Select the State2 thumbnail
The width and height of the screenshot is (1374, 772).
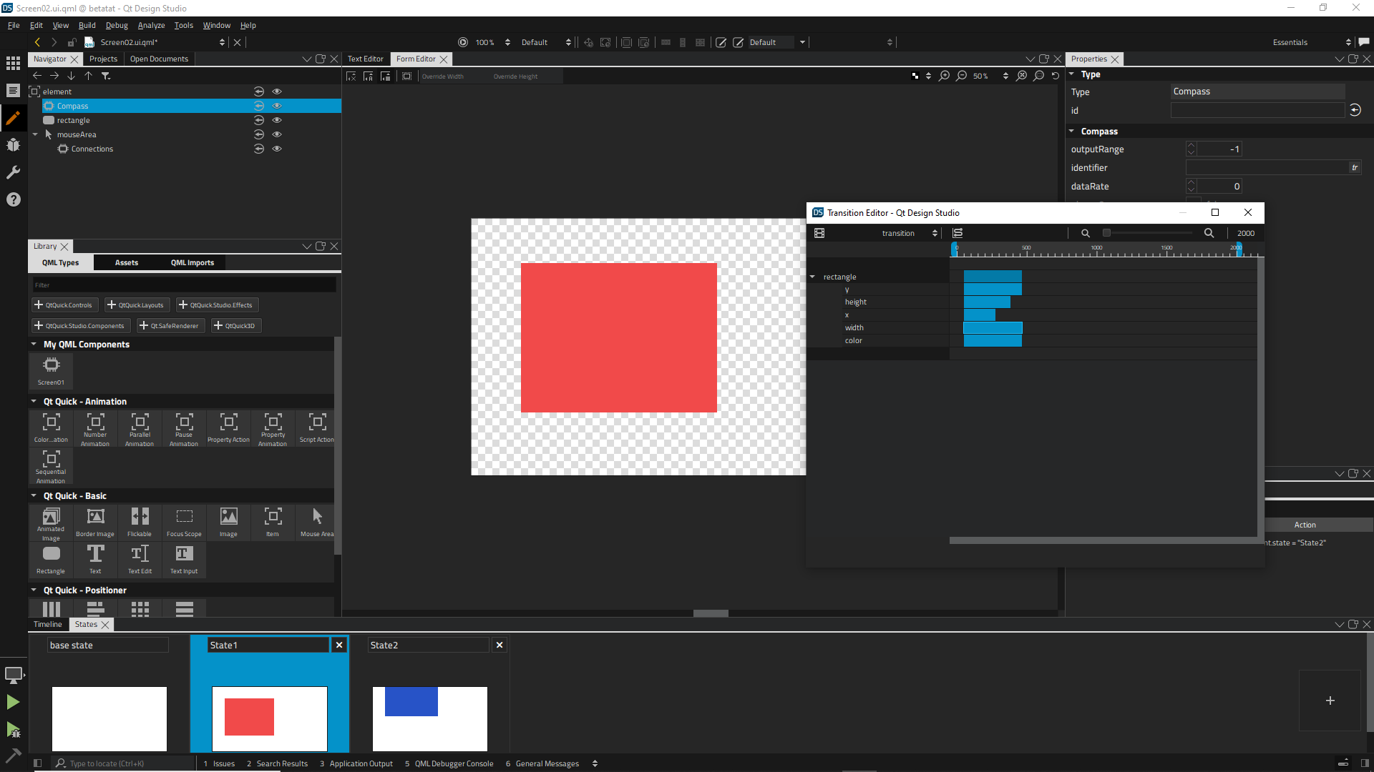[429, 718]
